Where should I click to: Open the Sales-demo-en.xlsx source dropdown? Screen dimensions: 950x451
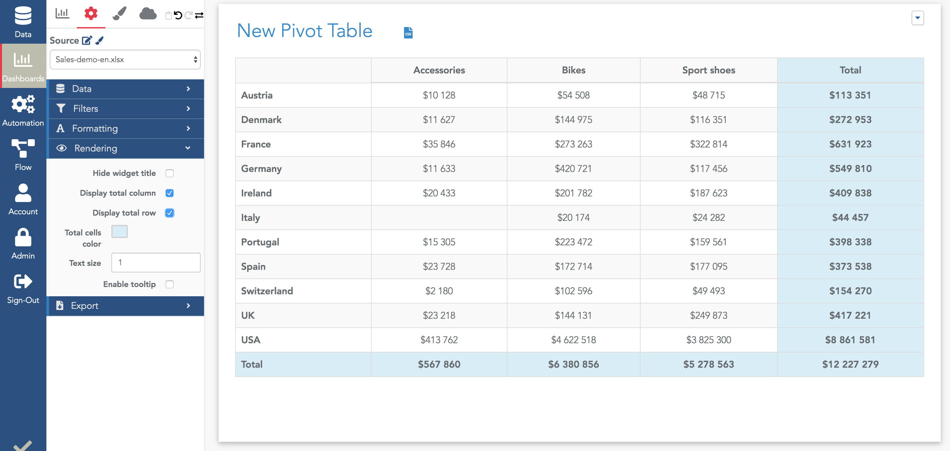(x=125, y=59)
